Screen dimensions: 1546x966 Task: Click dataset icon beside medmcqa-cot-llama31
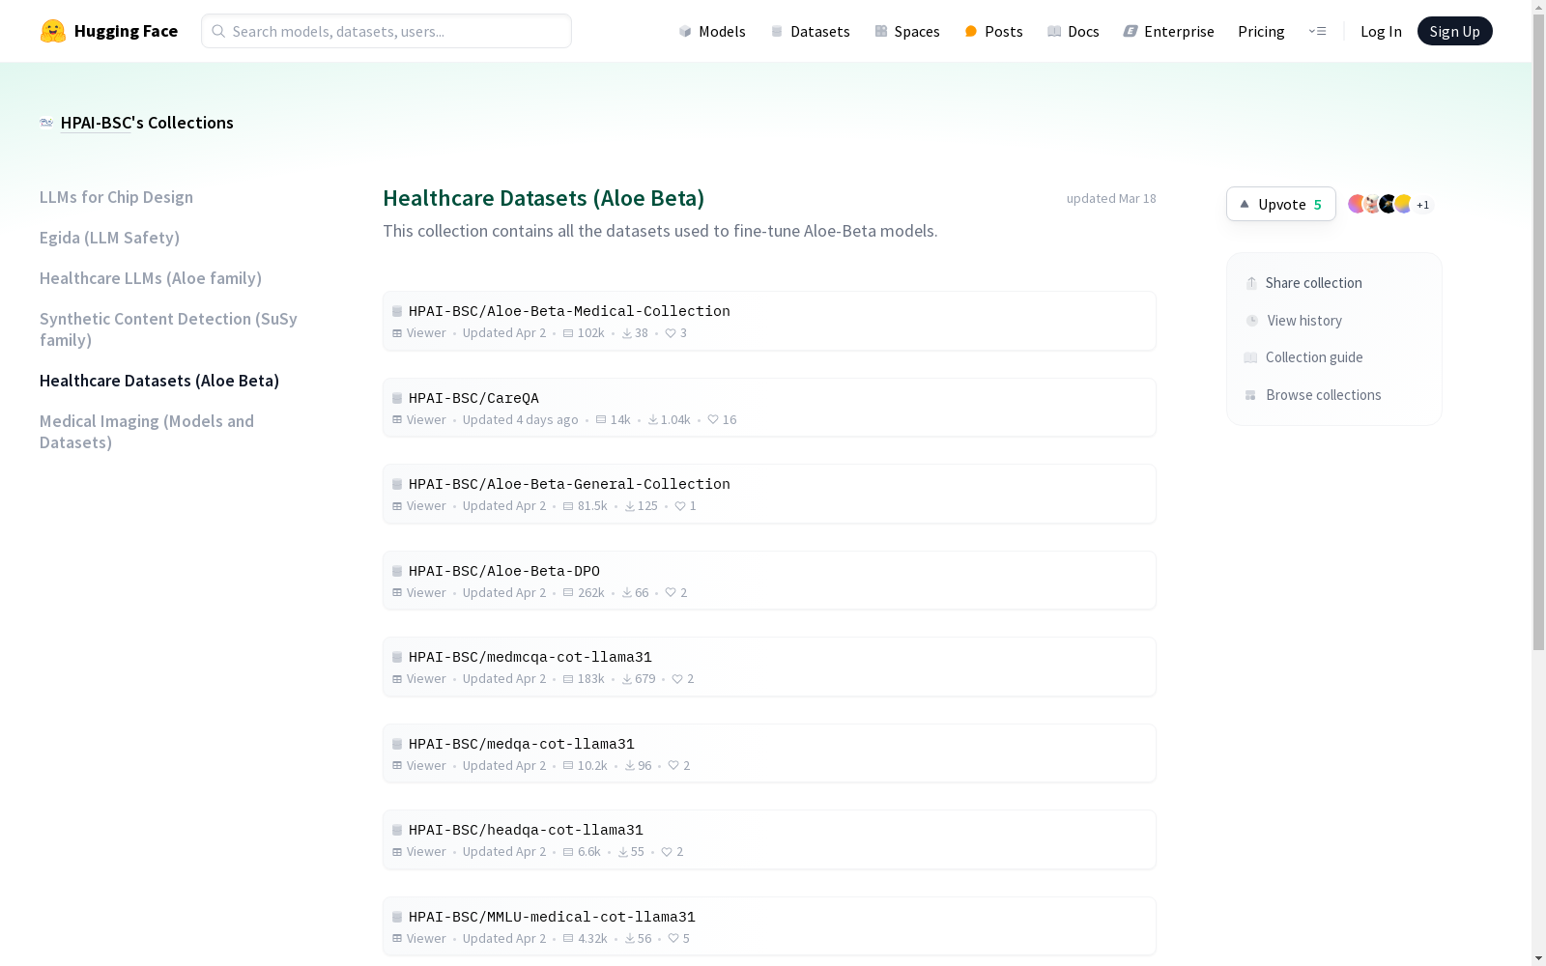click(x=397, y=657)
